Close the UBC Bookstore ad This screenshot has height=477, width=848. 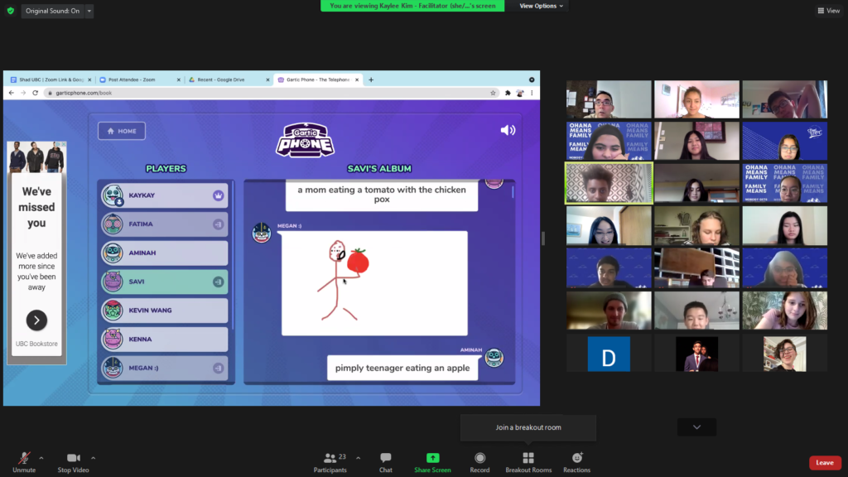point(63,144)
